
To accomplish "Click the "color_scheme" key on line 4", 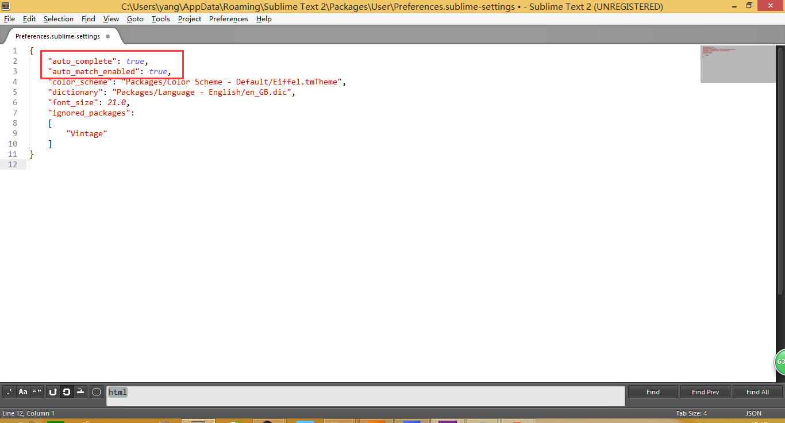I will tap(80, 82).
